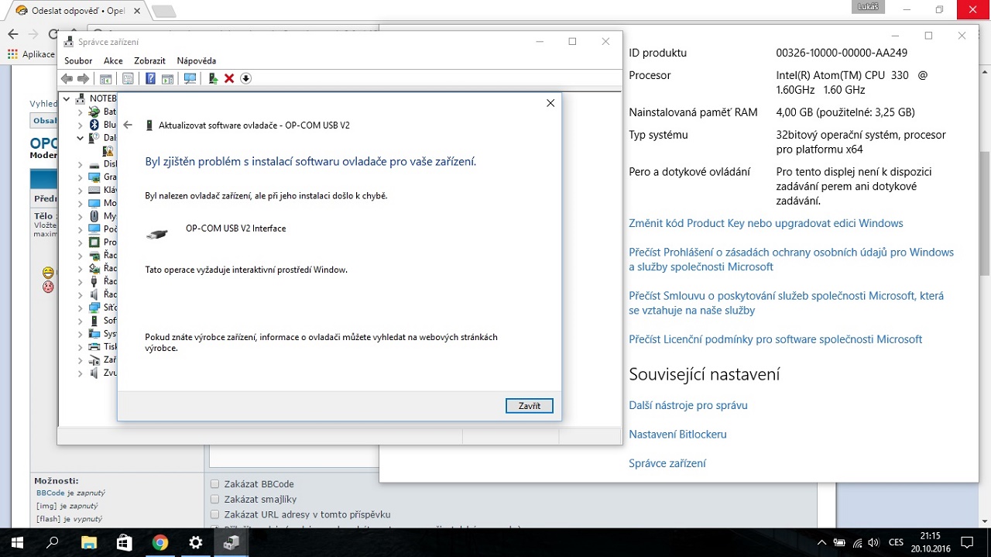Image resolution: width=991 pixels, height=557 pixels.
Task: Click the black down-arrow toolbar icon
Action: click(x=245, y=78)
